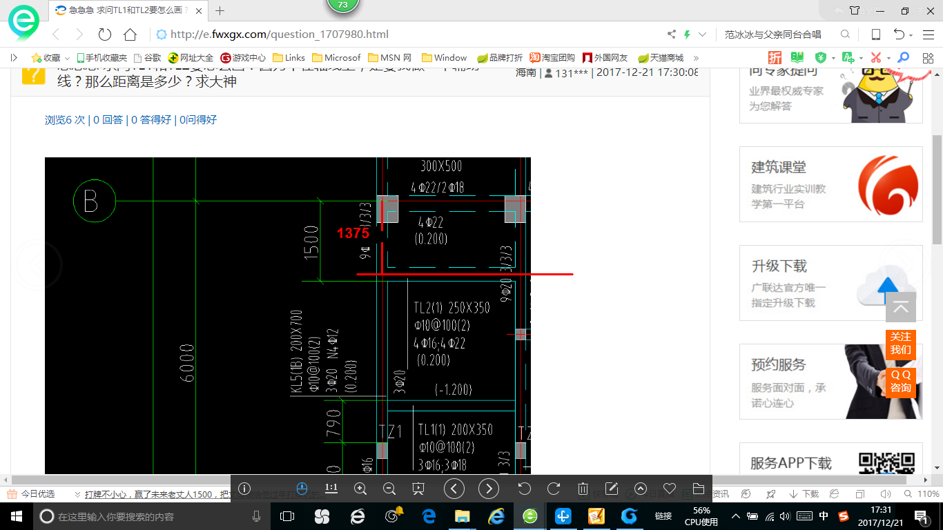Go to previous image in viewer
Screen dimensions: 943x530
tap(454, 489)
